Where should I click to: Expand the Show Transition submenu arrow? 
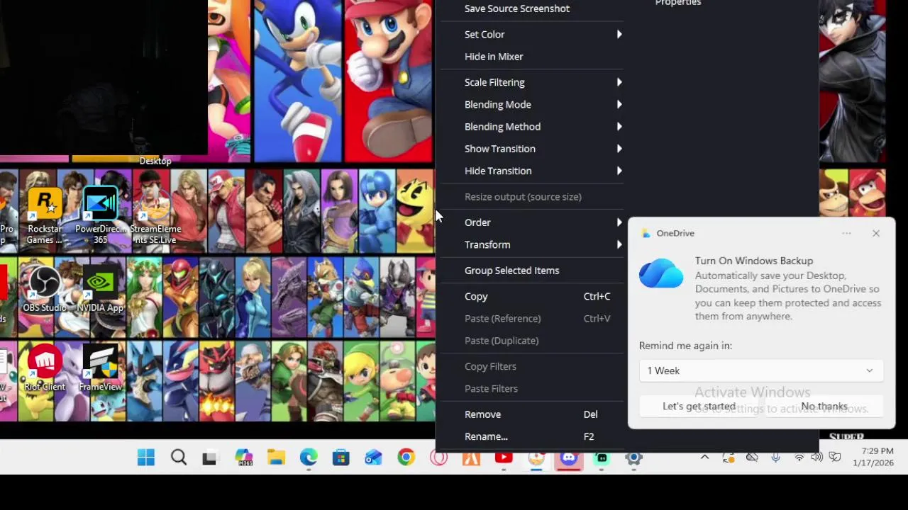619,149
